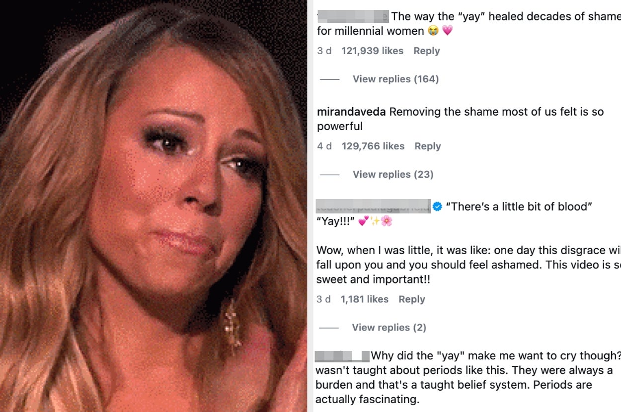The image size is (621, 412).
Task: Reply to the 'little bit of blood' comment
Action: click(x=412, y=299)
